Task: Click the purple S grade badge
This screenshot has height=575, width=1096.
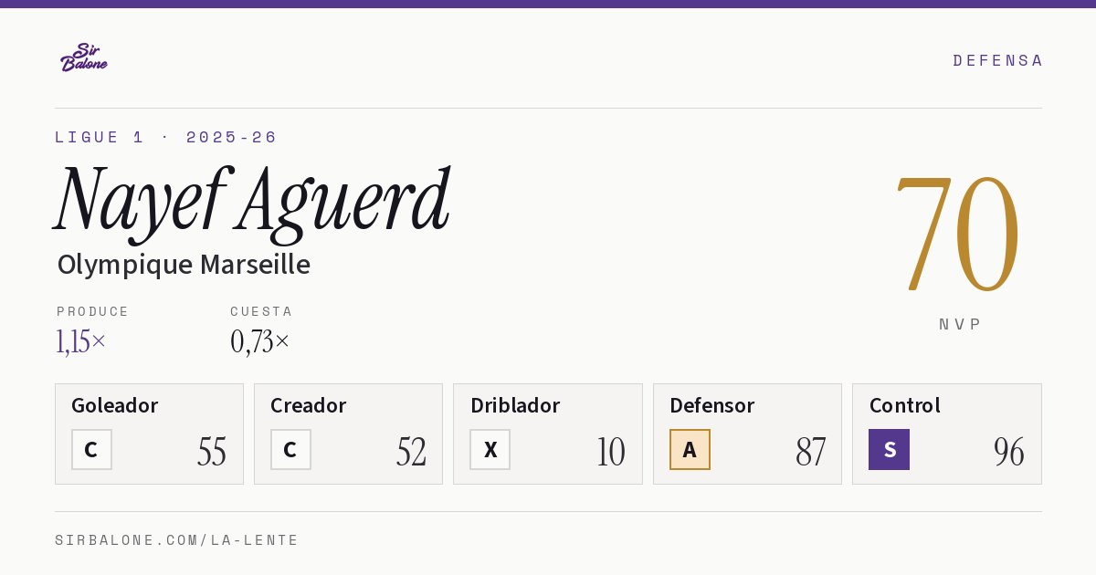Action: tap(889, 449)
